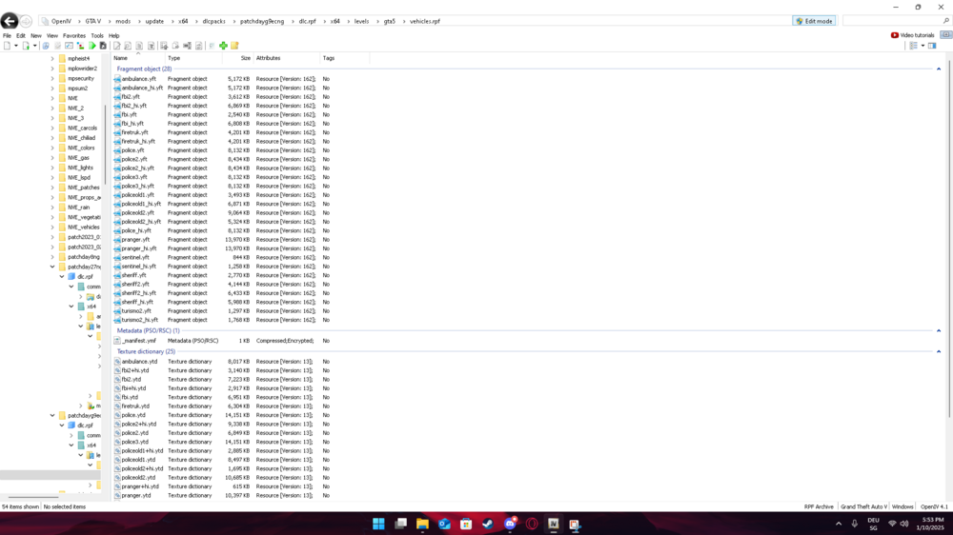This screenshot has height=535, width=953.
Task: Click the green play arrow toolbar icon
Action: click(x=91, y=46)
